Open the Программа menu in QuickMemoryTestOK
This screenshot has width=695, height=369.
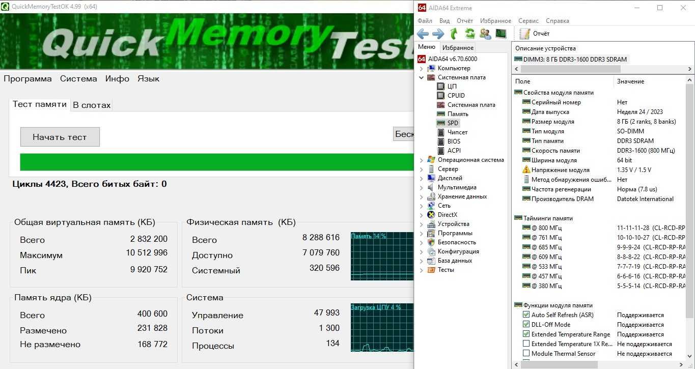[27, 78]
